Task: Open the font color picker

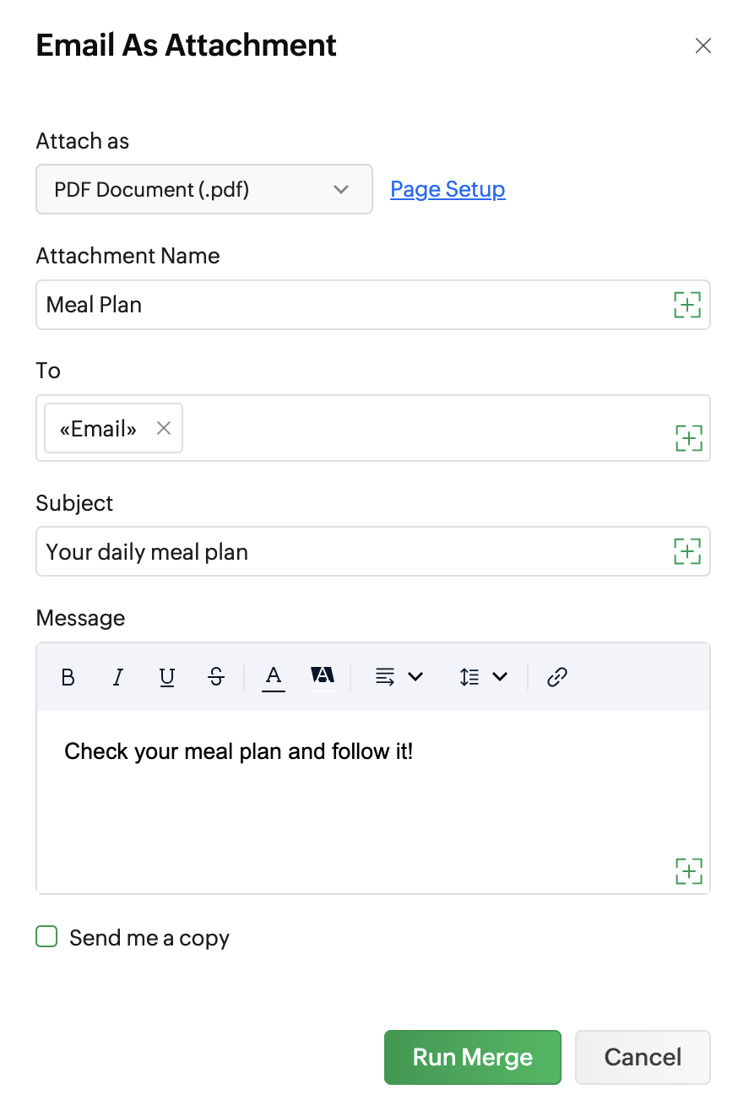Action: coord(274,677)
